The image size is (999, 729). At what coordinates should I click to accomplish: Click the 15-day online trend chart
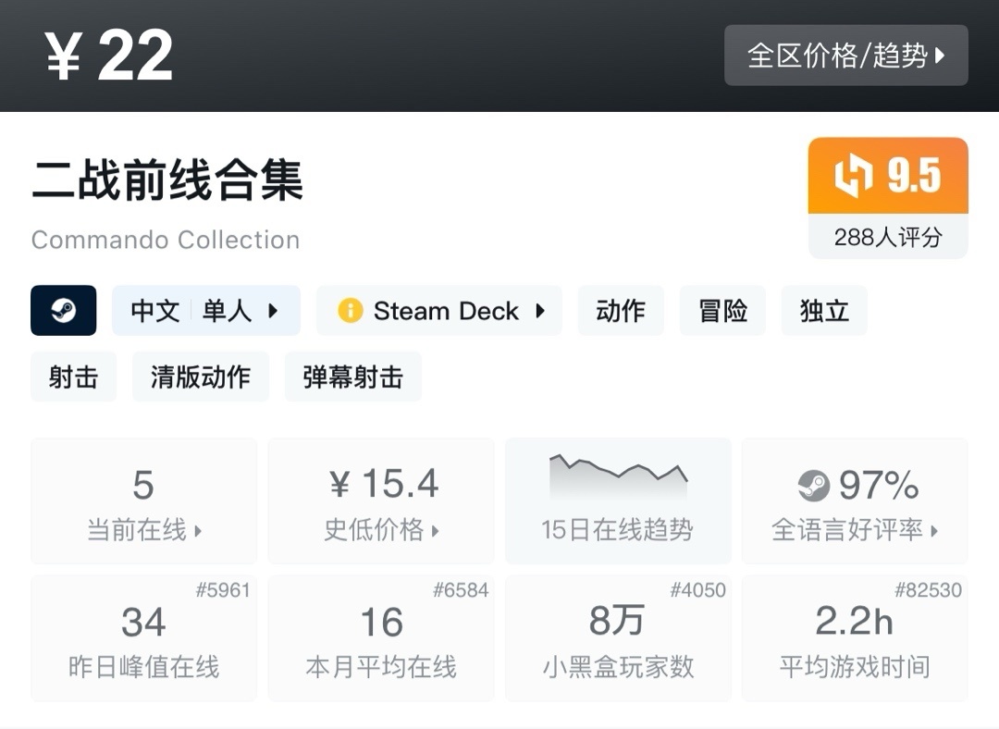click(617, 476)
